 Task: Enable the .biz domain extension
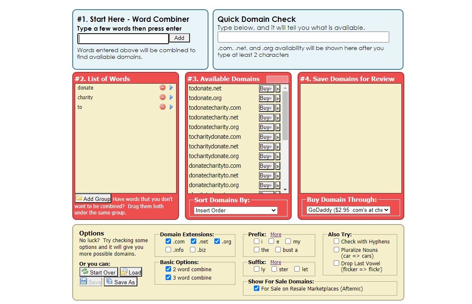[x=192, y=250]
